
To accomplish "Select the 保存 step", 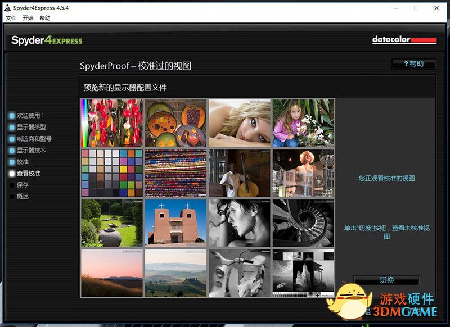I will [x=22, y=185].
